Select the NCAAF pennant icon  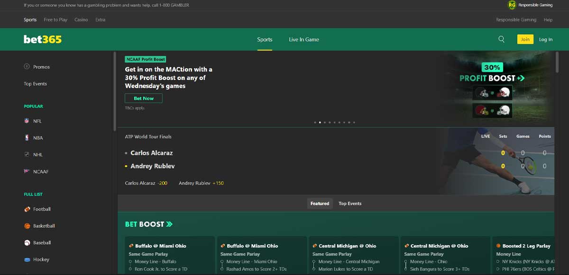point(27,171)
